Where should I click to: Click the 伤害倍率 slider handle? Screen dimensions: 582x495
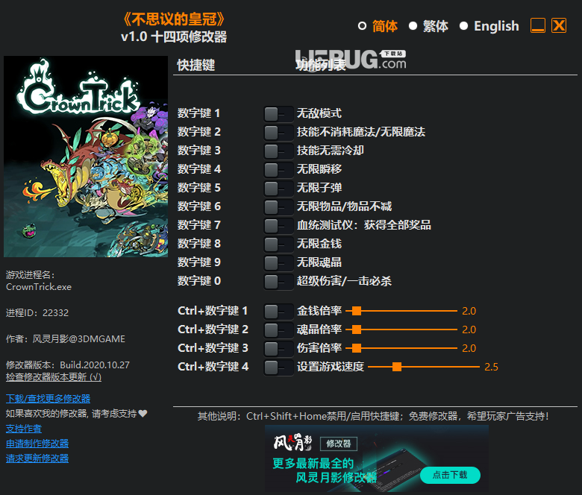pos(357,348)
